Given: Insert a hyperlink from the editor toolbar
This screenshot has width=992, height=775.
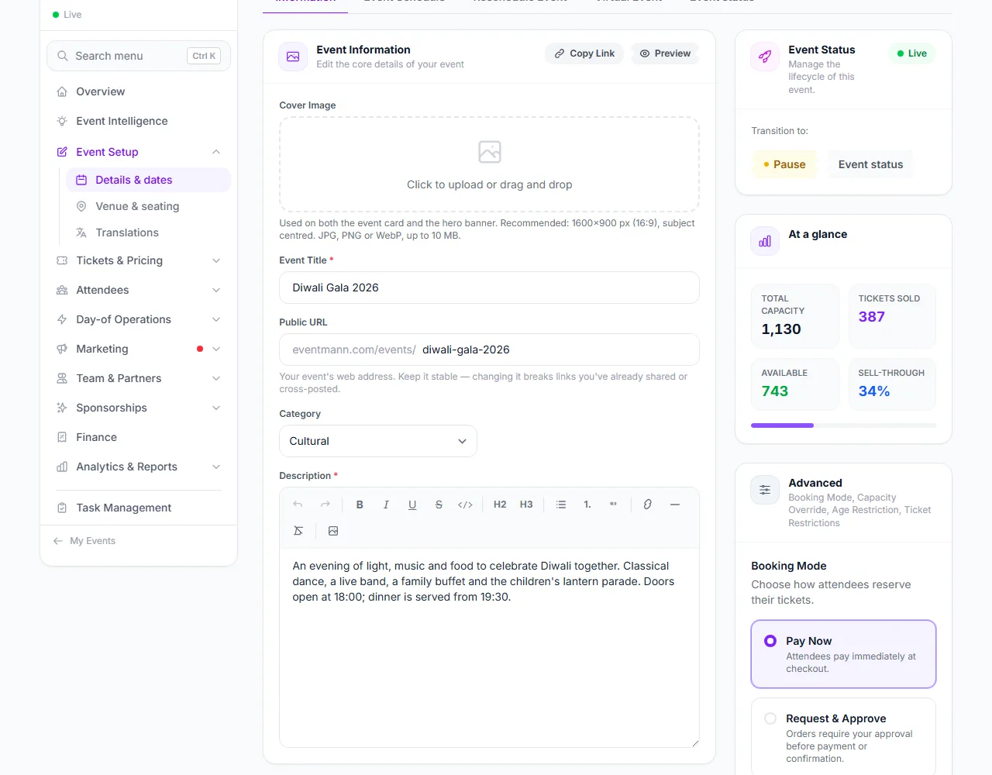Looking at the screenshot, I should pos(648,505).
